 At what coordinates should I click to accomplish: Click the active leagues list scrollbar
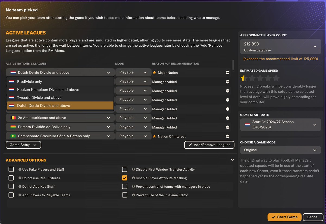pos(233,65)
